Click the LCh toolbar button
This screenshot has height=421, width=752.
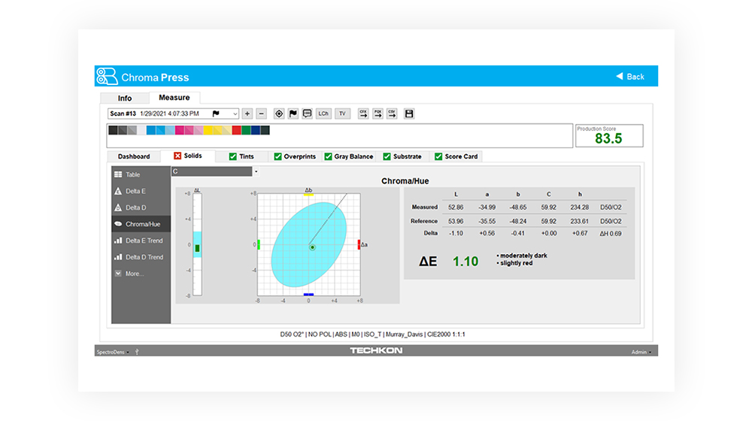pyautogui.click(x=323, y=114)
